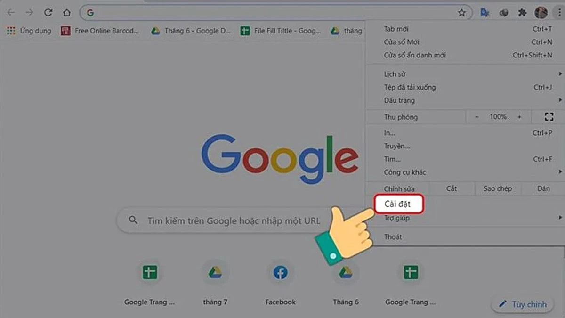The image size is (565, 318).
Task: Reload the page with refresh icon
Action: click(x=48, y=13)
